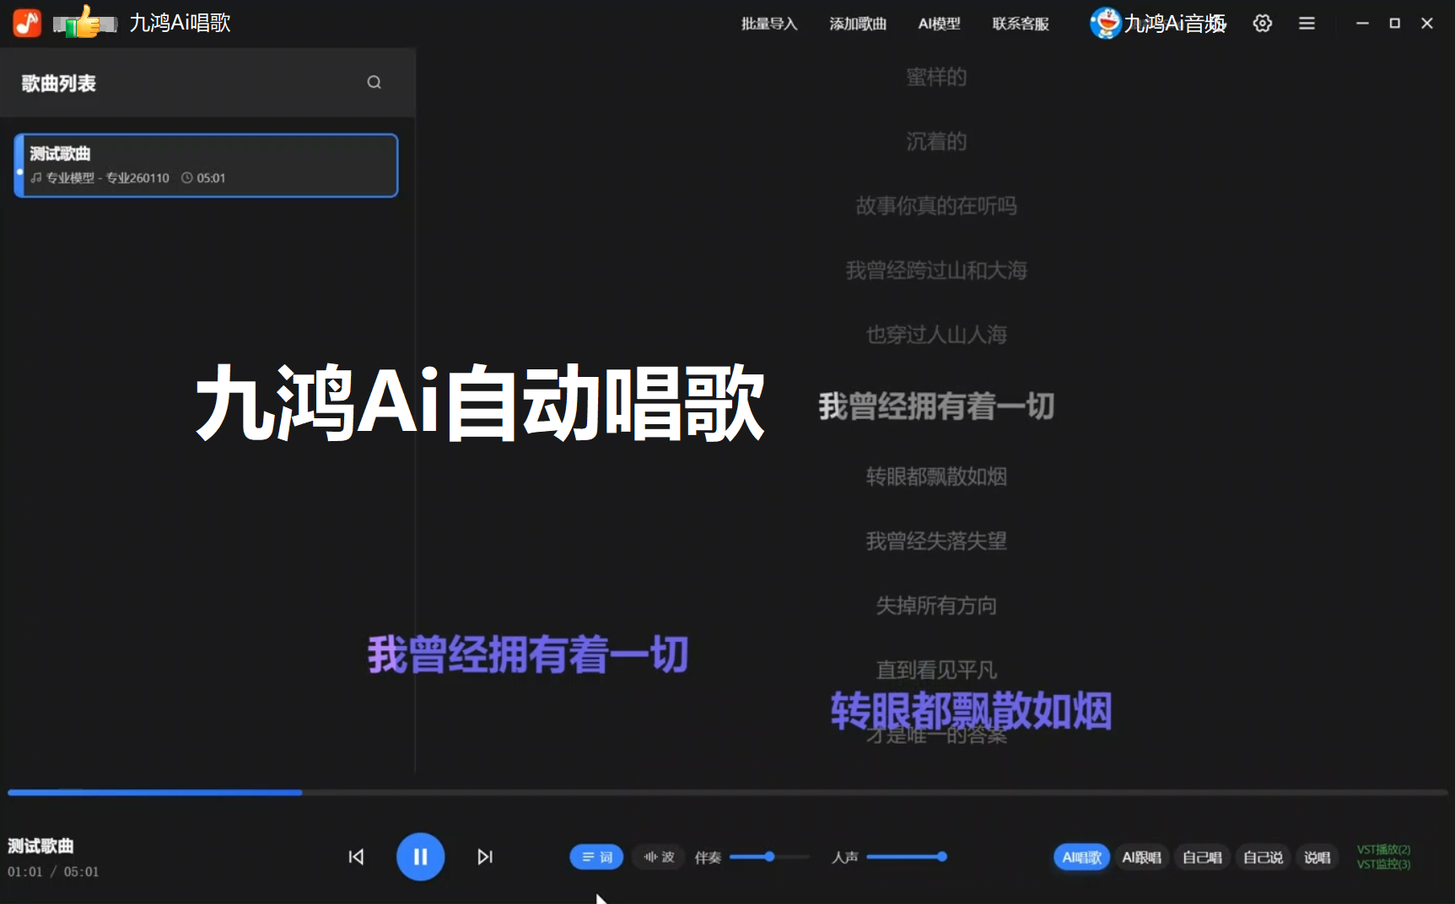Screen dimensions: 1455x904
Task: Adjust the 人声 volume slider
Action: click(907, 857)
